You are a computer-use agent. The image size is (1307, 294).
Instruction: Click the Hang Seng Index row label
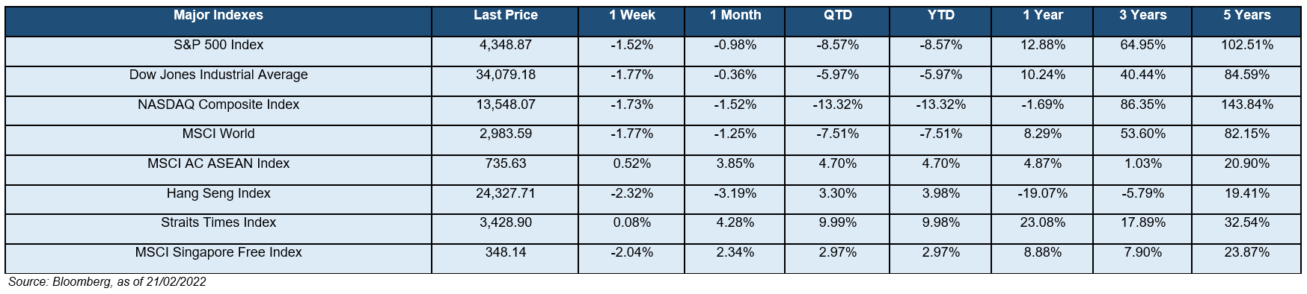coord(218,194)
